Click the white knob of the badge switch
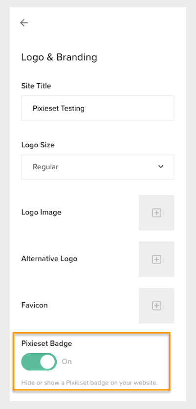This screenshot has height=409, width=196. pyautogui.click(x=48, y=362)
